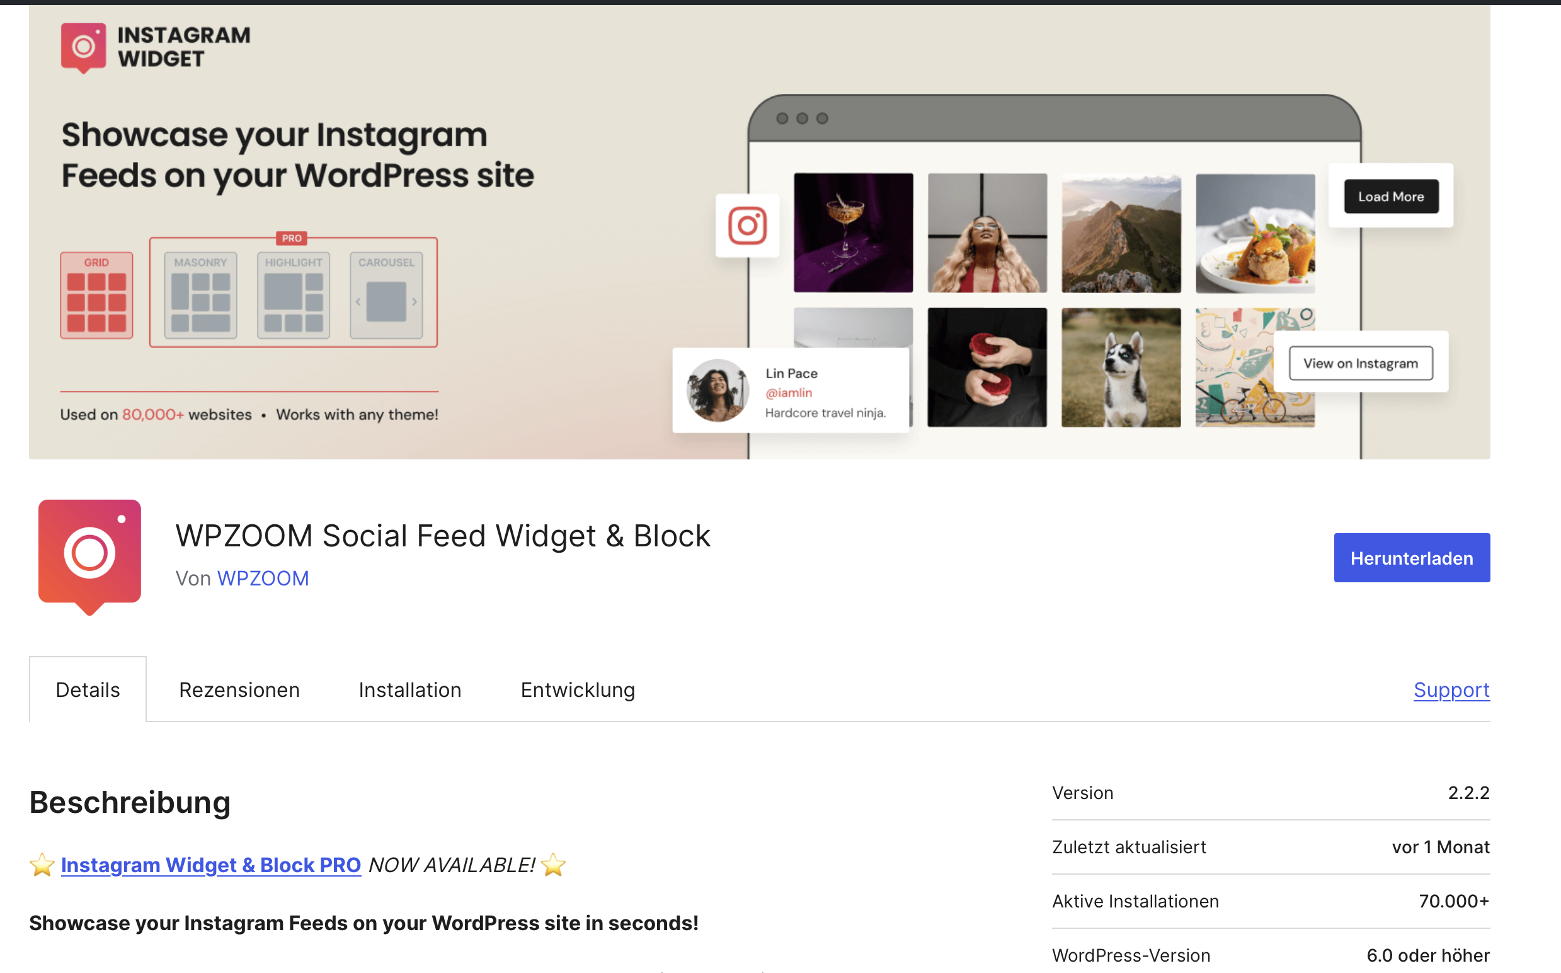
Task: Click the carousel left arrow in layout icon
Action: (x=358, y=301)
